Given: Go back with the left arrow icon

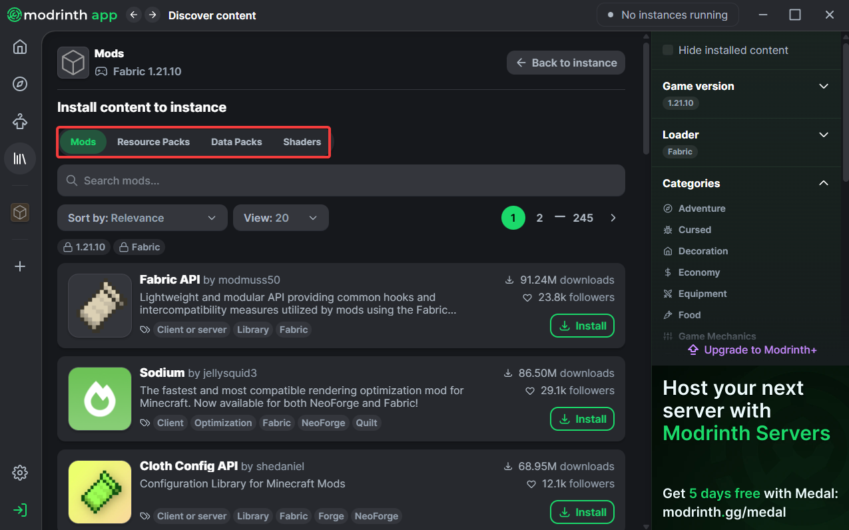Looking at the screenshot, I should pos(134,15).
